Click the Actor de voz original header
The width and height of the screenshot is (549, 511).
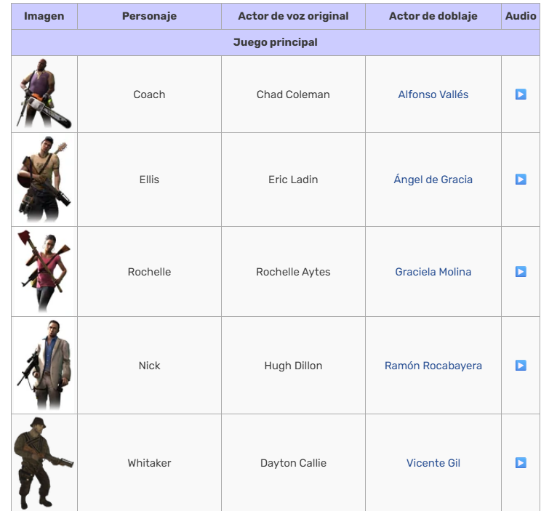pos(293,16)
